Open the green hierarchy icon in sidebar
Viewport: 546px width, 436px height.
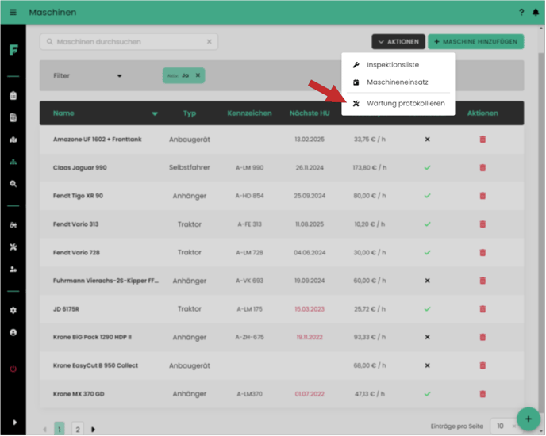coord(13,162)
